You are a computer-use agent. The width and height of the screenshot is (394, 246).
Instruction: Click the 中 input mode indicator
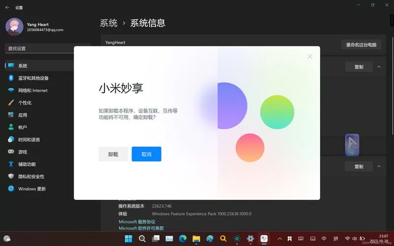(x=324, y=239)
